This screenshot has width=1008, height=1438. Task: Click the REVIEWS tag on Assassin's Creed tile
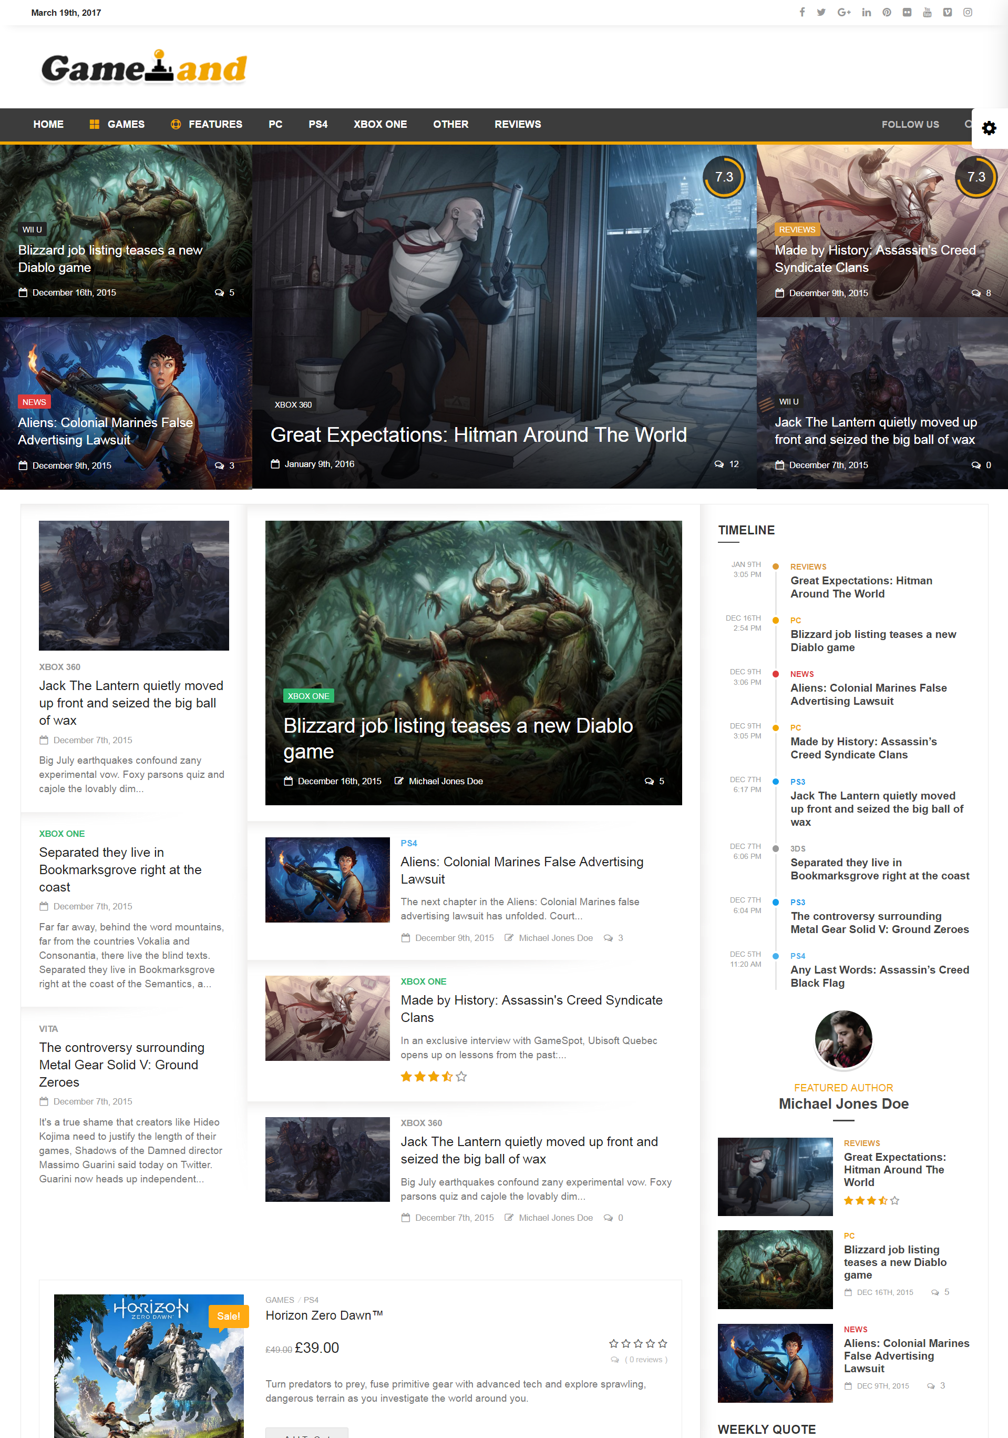click(x=797, y=229)
